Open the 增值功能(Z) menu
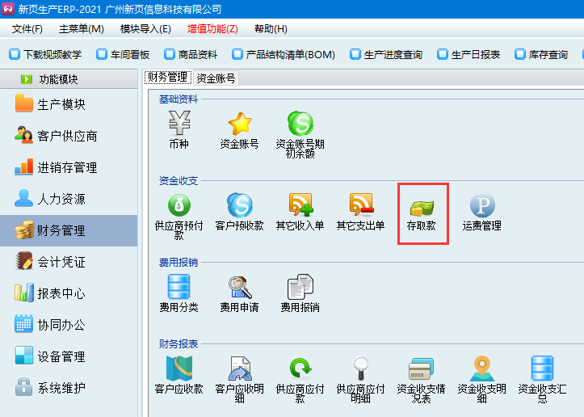 (212, 28)
